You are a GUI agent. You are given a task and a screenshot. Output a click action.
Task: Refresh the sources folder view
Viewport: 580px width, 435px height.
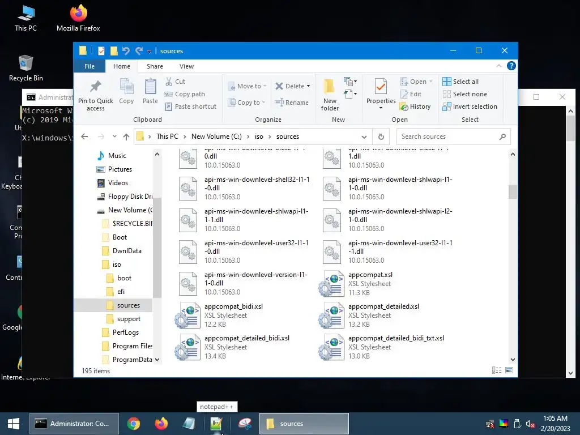[x=381, y=137]
